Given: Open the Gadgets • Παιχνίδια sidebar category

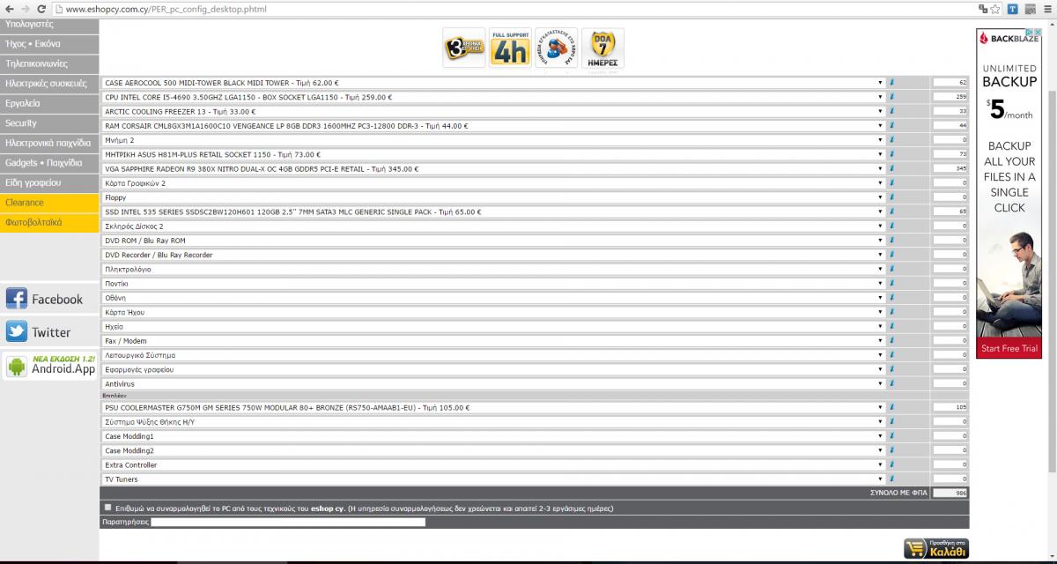Looking at the screenshot, I should [49, 163].
